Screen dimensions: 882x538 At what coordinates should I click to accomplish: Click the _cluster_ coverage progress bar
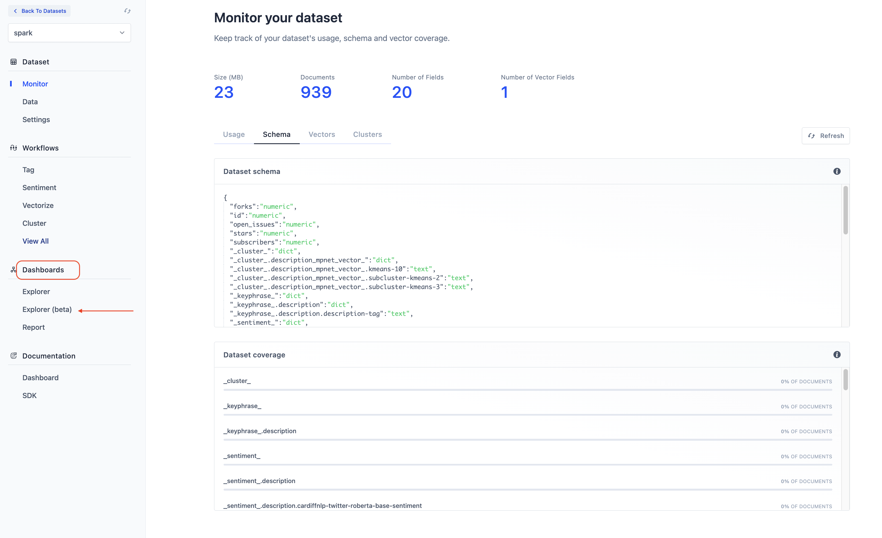527,390
